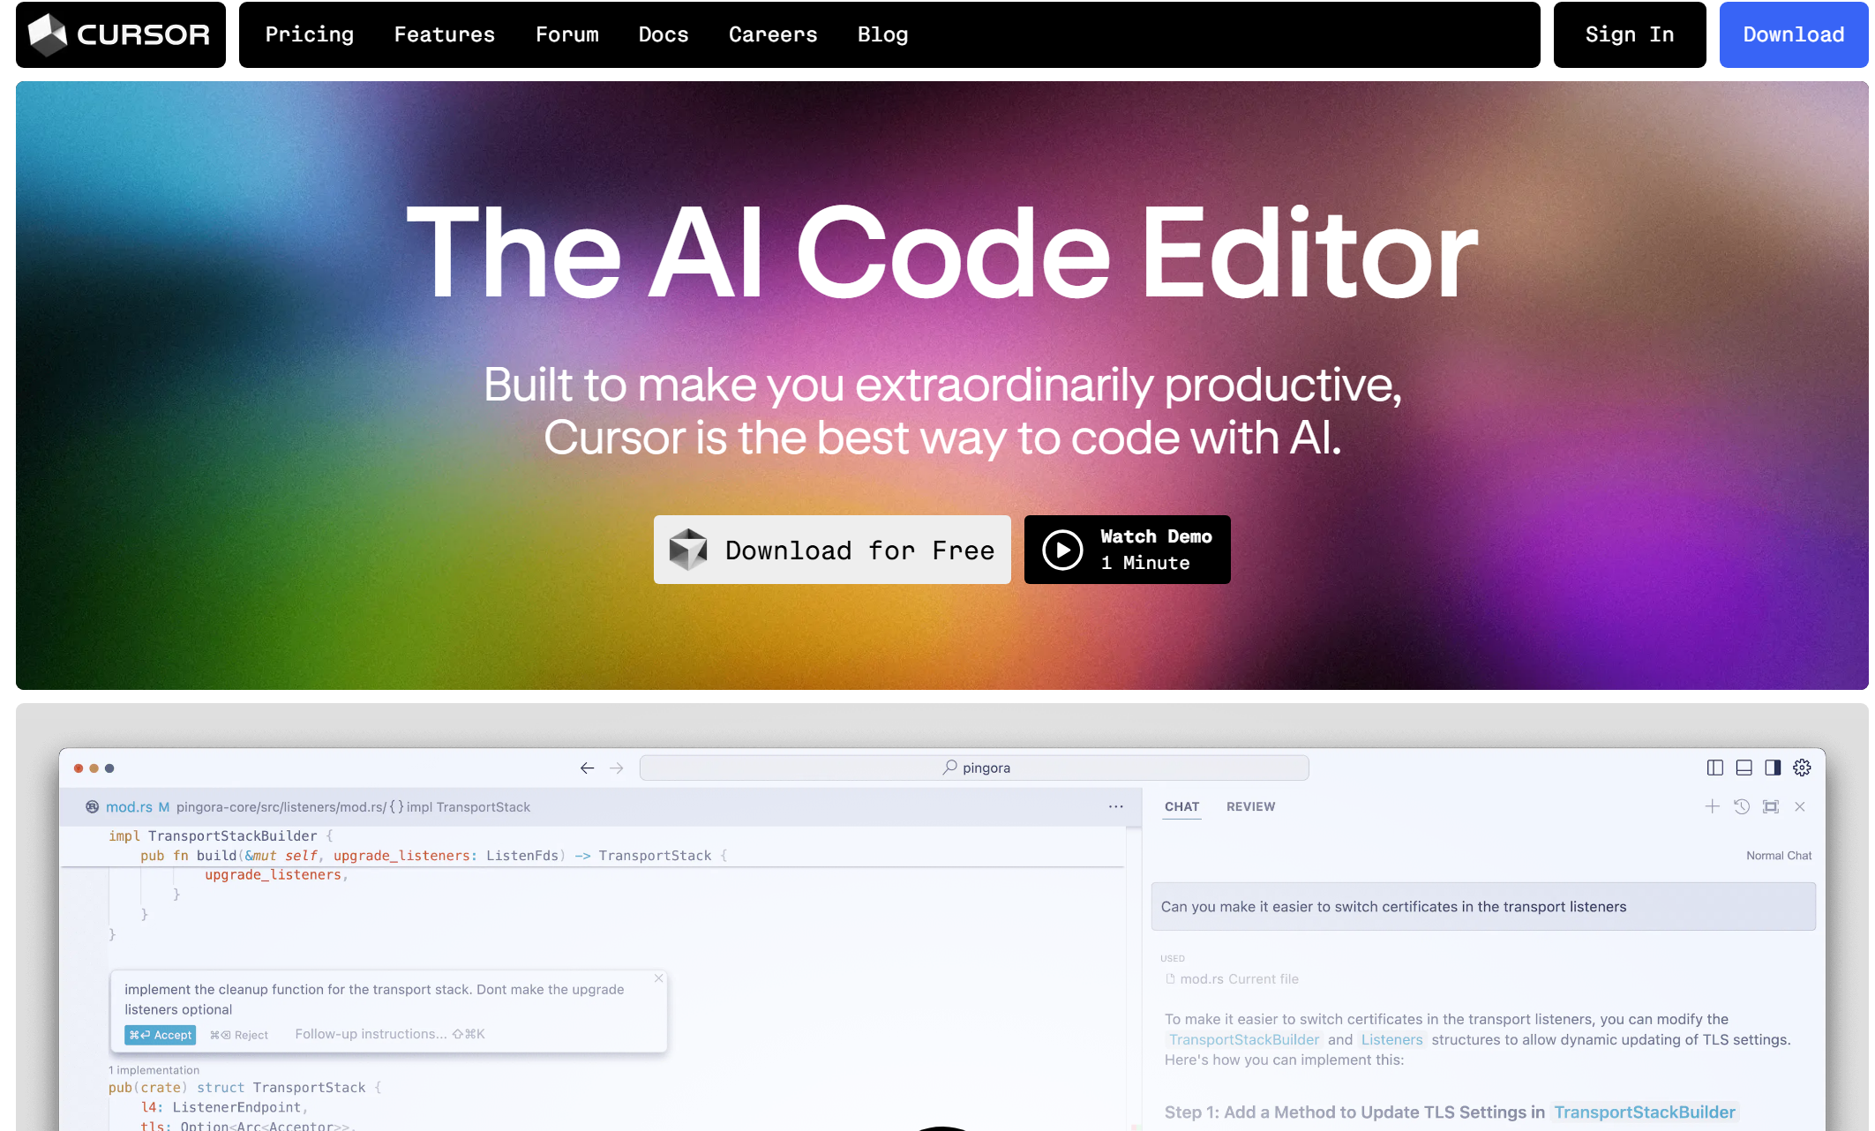Switch to the REVIEW tab in chat panel

pyautogui.click(x=1251, y=807)
